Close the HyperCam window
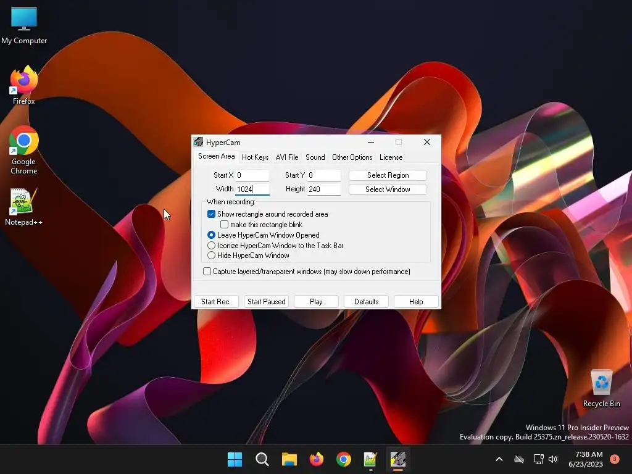 tap(427, 142)
